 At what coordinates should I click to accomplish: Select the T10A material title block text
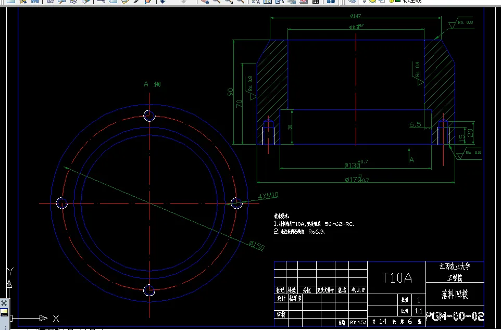[396, 277]
